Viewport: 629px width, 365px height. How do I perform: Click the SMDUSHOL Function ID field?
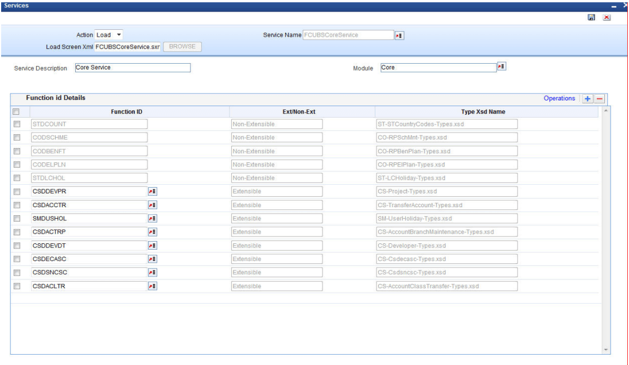[x=89, y=218]
